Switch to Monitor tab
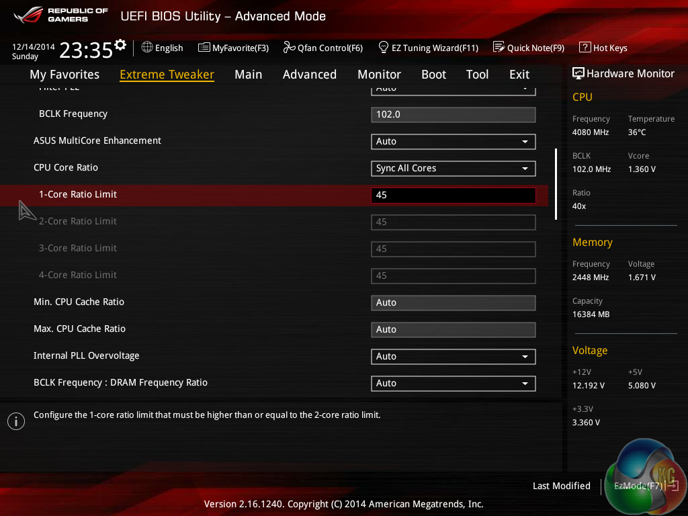688x516 pixels. (379, 75)
